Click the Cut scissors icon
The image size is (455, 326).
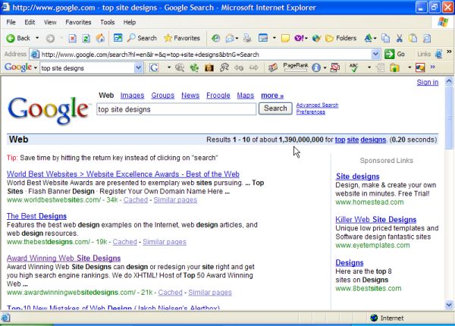[400, 38]
